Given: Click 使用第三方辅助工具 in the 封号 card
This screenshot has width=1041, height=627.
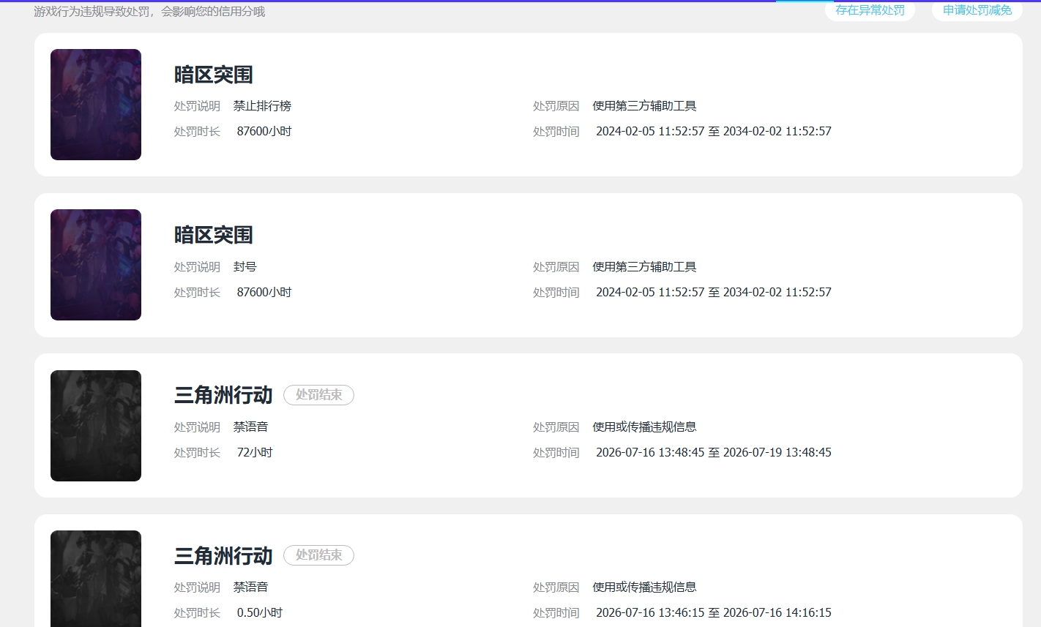Looking at the screenshot, I should (x=644, y=267).
